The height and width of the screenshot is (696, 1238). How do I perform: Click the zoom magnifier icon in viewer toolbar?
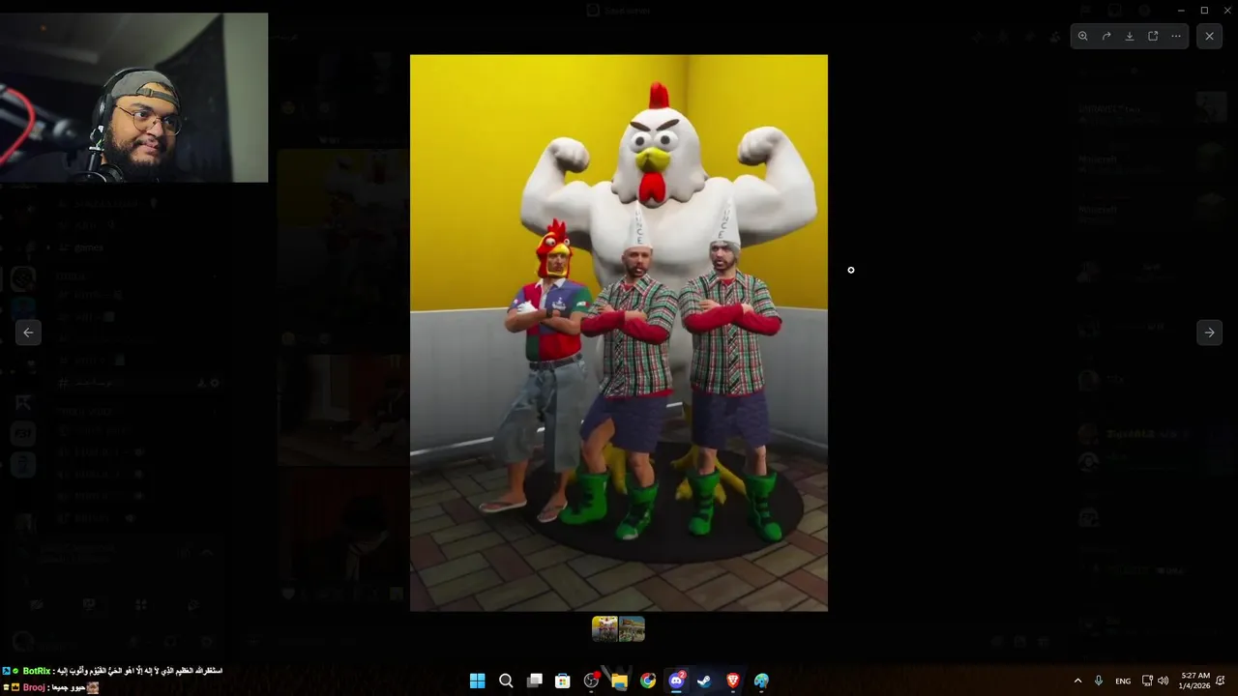click(1083, 36)
